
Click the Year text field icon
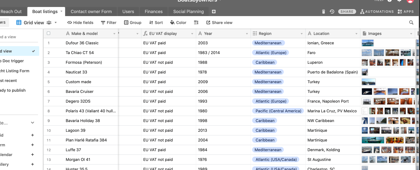[x=200, y=33]
